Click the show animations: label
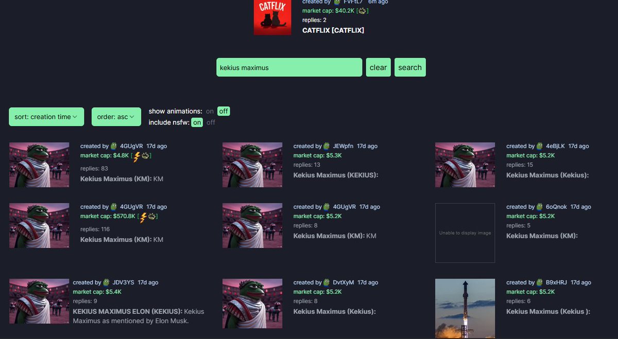This screenshot has width=618, height=339. coord(176,111)
